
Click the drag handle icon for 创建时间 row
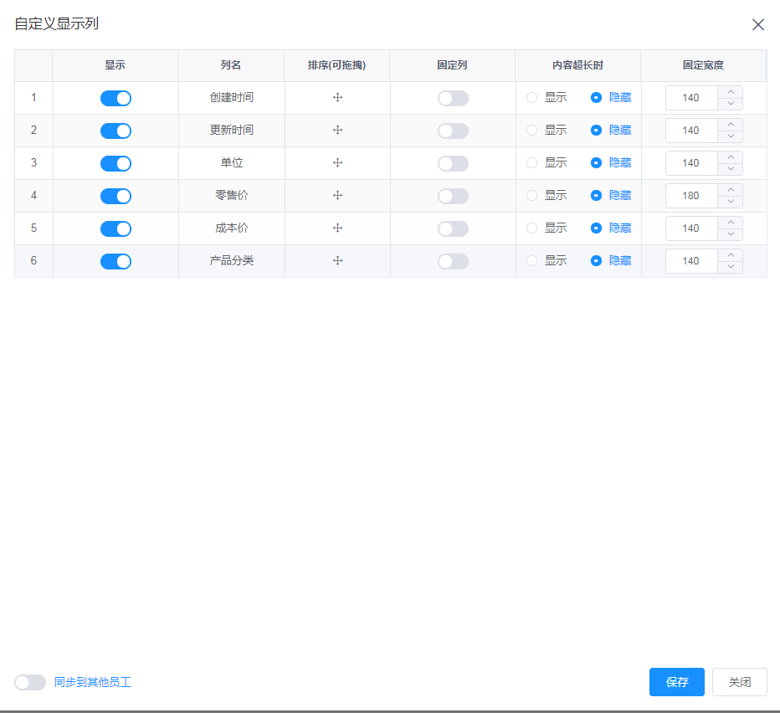point(338,98)
